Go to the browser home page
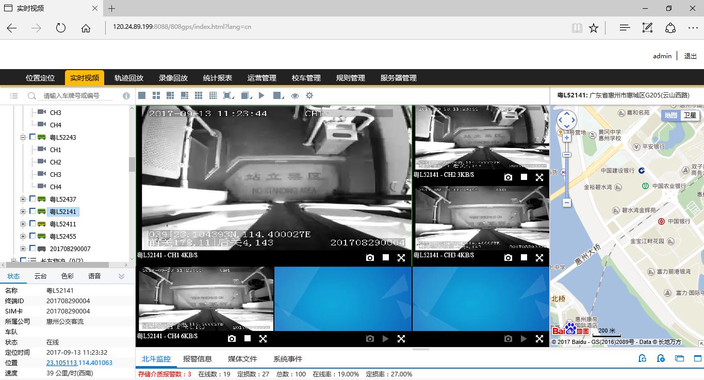Viewport: 704px width, 380px height. click(86, 28)
